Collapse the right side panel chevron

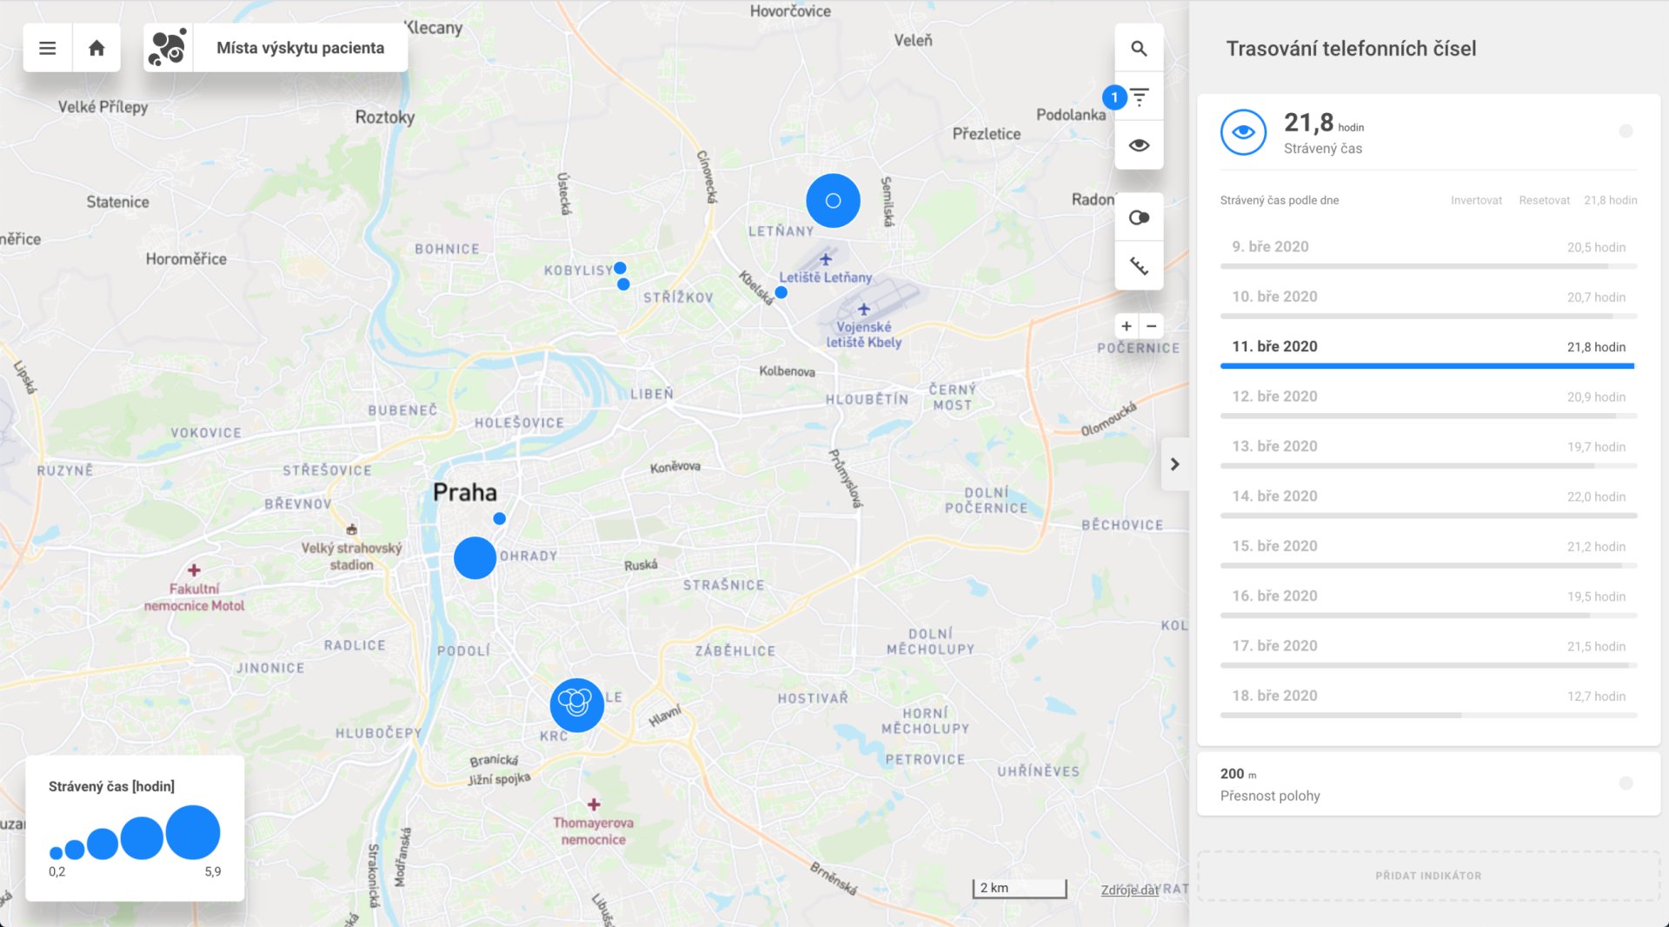coord(1174,464)
